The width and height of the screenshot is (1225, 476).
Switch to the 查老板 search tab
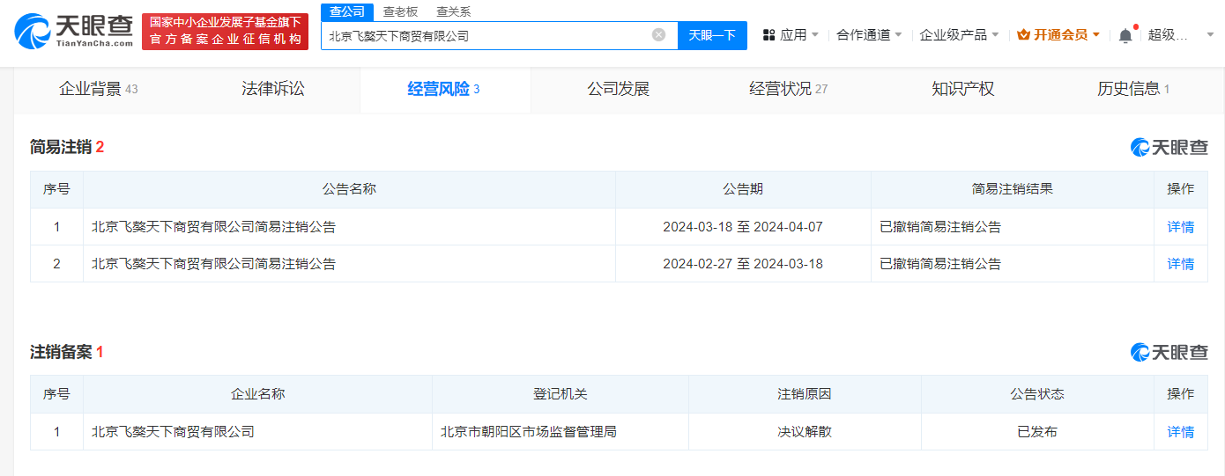coord(400,11)
